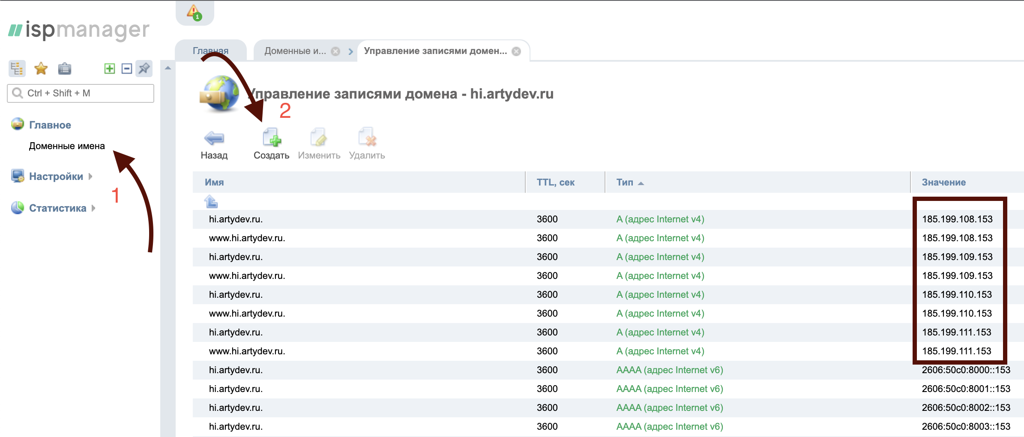
Task: Click the go-up-level arrow icon in table
Action: [x=211, y=201]
